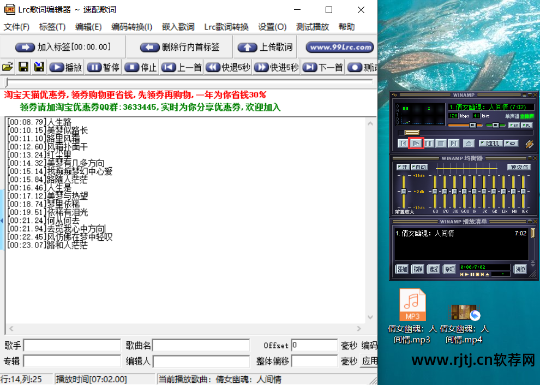Adjust the preamp slider in Winamp equalizer
This screenshot has height=385, width=540.
[x=404, y=191]
